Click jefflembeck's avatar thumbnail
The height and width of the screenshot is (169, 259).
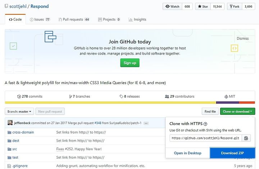coord(10,123)
